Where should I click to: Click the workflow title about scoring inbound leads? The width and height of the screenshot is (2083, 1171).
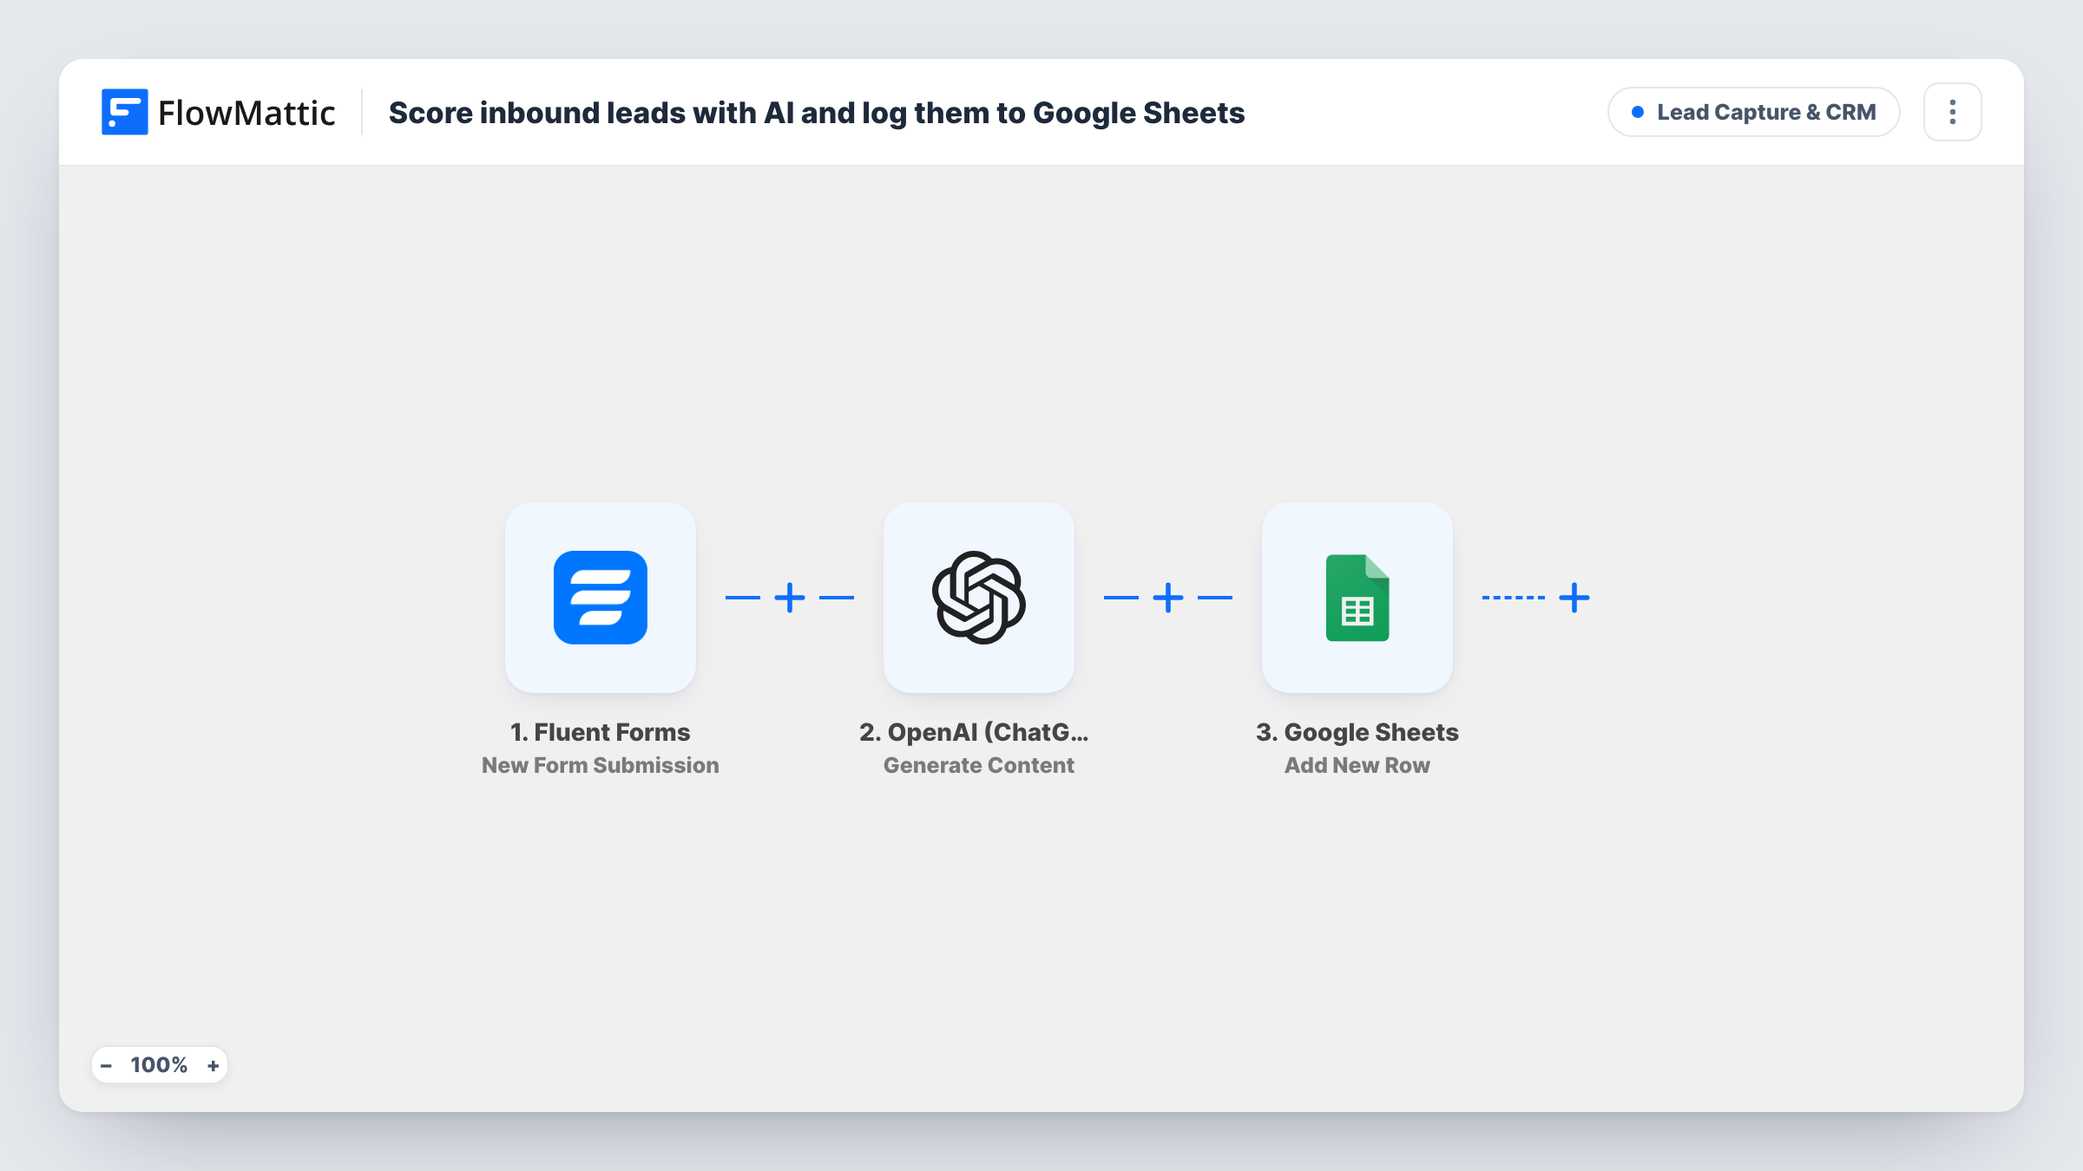[x=817, y=113]
